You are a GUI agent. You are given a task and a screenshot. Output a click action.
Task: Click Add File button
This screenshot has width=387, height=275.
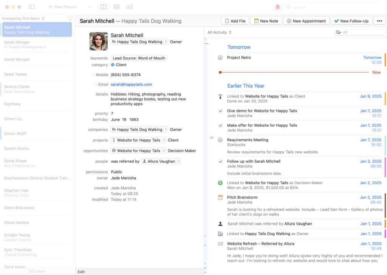[x=235, y=21]
